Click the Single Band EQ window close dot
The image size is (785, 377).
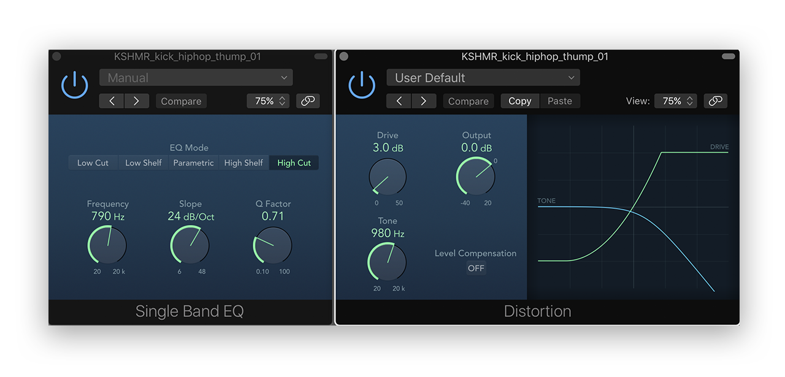56,56
